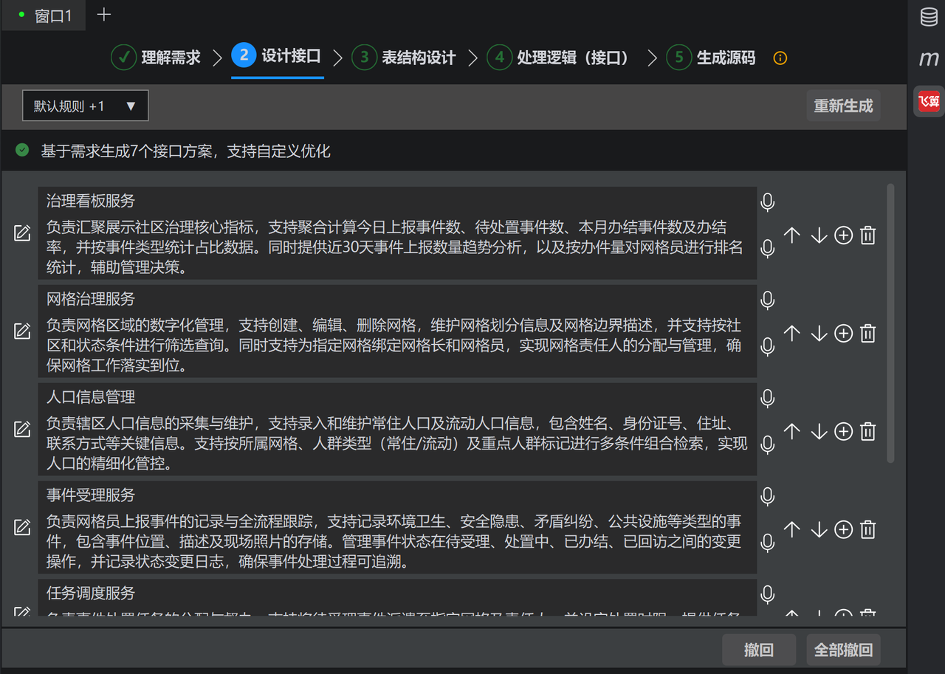Move 人口信息管理 card down
Screen dimensions: 945x674
click(819, 431)
